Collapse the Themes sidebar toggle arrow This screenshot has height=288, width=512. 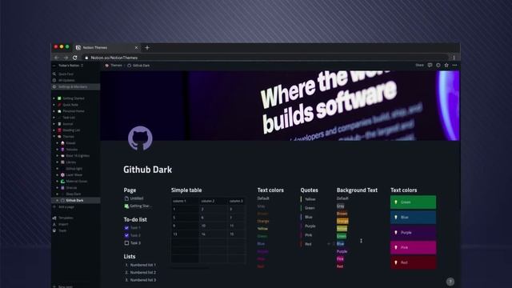54,137
